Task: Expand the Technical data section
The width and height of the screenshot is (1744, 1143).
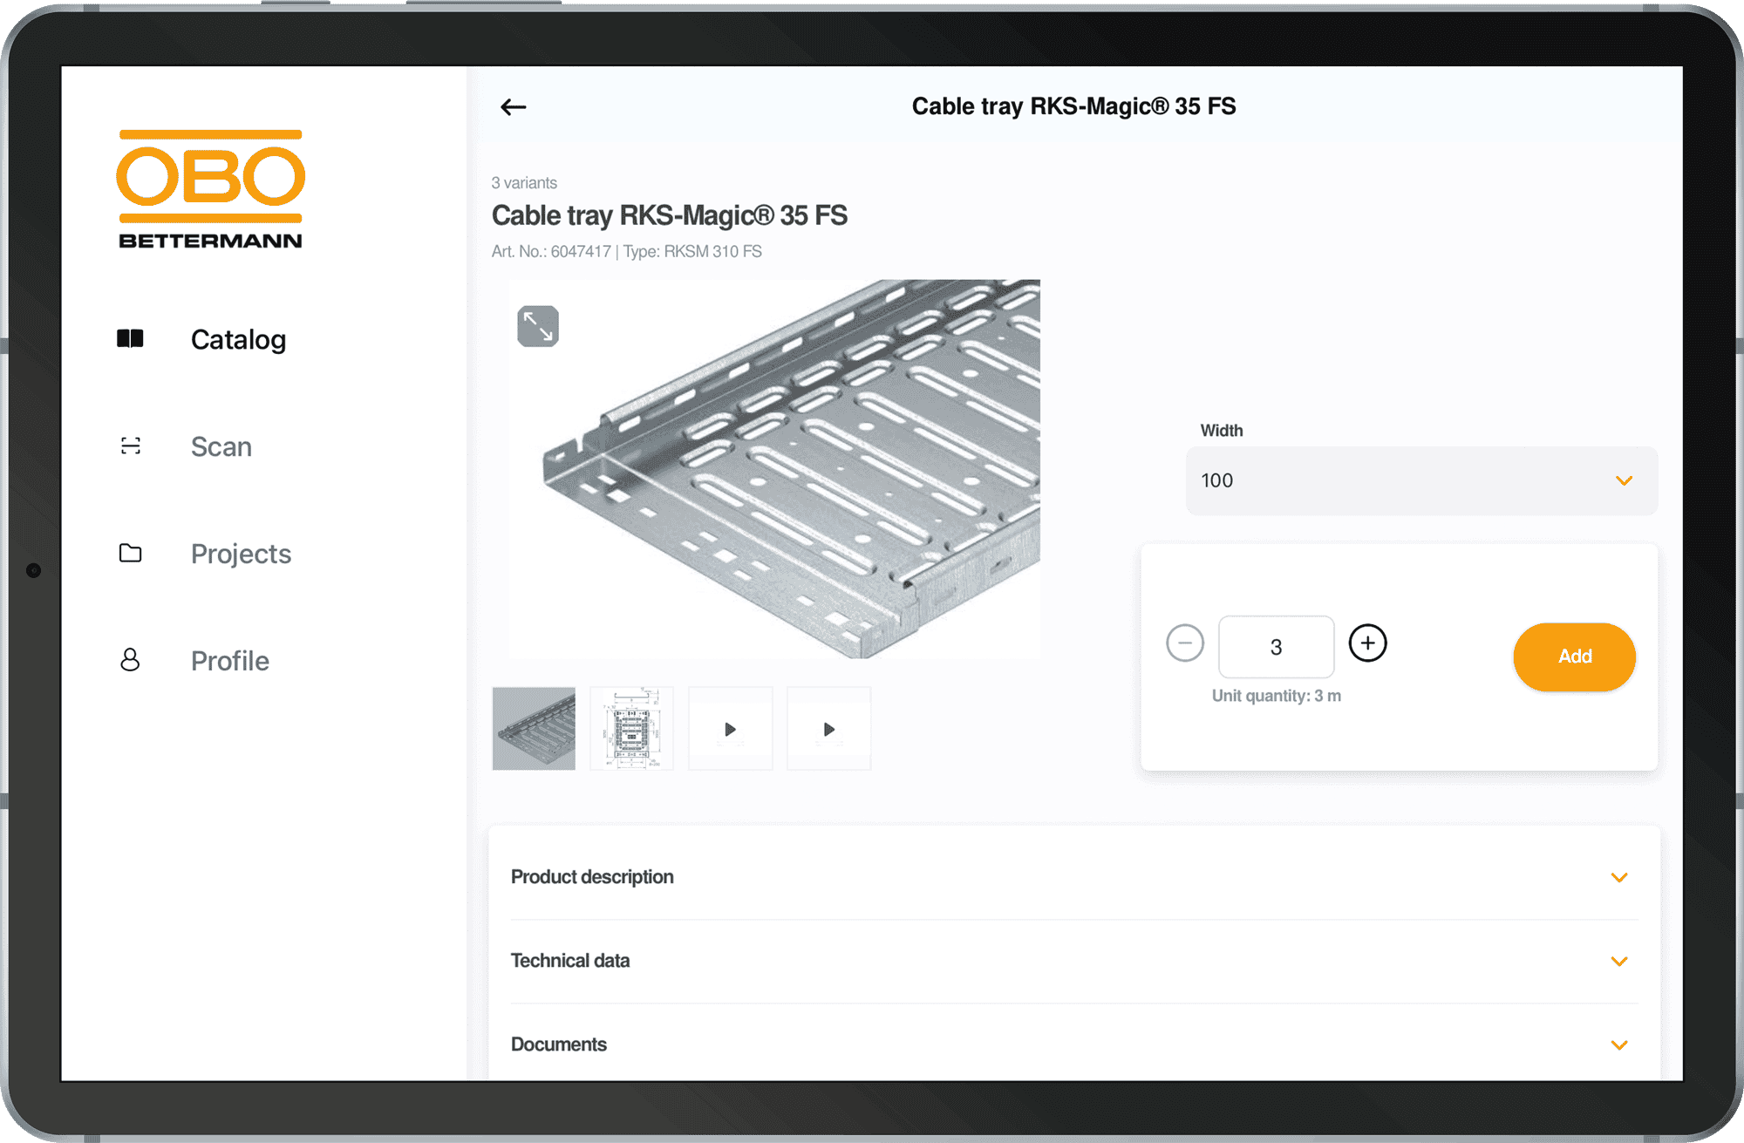Action: [1074, 961]
